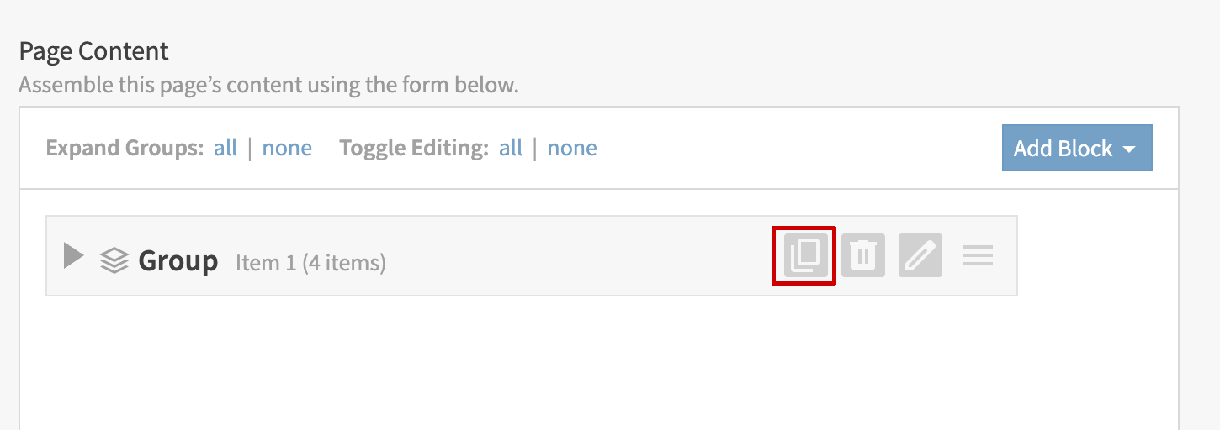Click the "Expand Groups:" label
The image size is (1220, 430).
(125, 148)
